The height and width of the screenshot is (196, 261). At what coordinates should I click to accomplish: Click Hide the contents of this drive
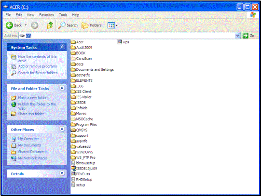tap(37, 59)
